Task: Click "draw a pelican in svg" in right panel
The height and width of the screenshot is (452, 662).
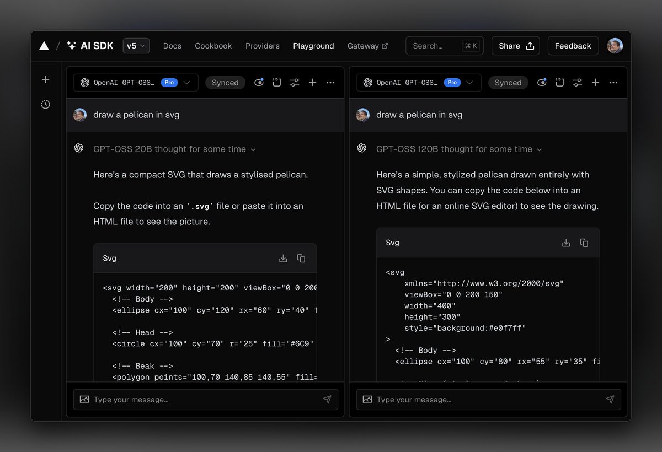Action: pyautogui.click(x=419, y=115)
